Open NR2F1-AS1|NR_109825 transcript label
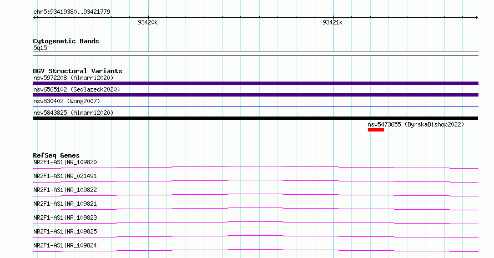 (65, 231)
